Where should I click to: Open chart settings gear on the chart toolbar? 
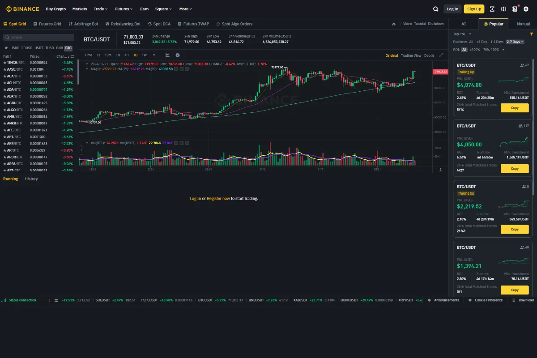click(x=178, y=55)
